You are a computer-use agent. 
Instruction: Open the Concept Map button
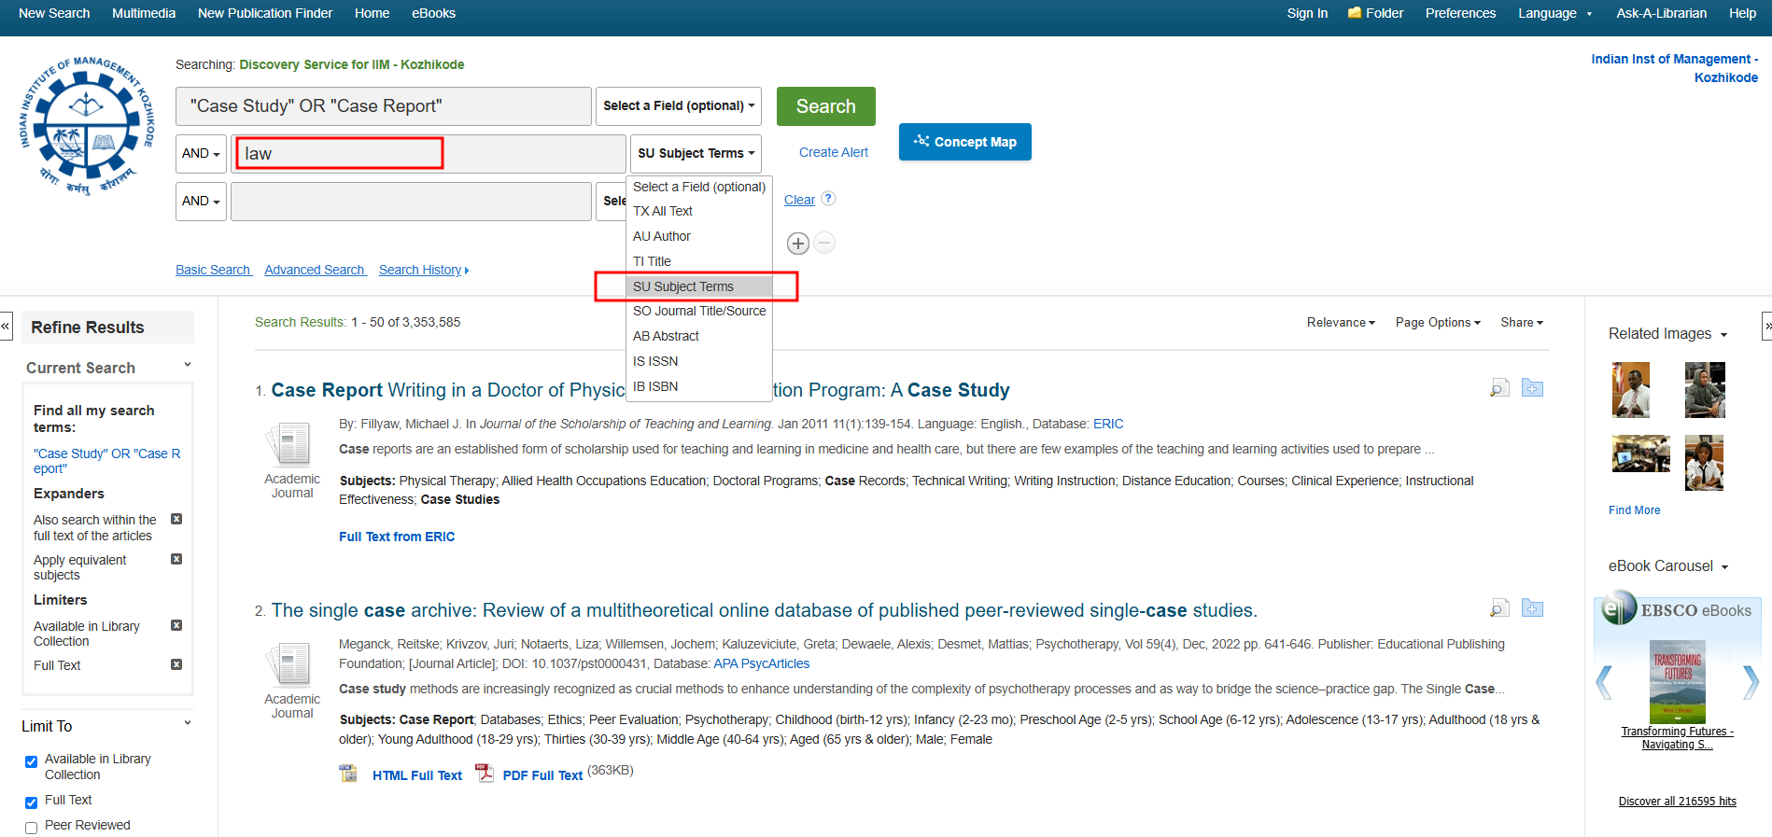click(964, 142)
